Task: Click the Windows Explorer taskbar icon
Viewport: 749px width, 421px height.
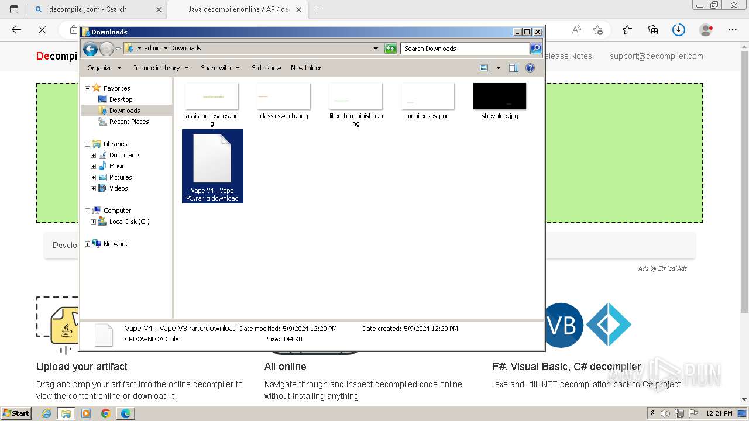Action: (x=66, y=413)
